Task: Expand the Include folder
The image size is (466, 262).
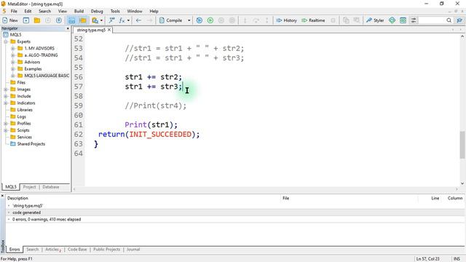Action: (6, 96)
